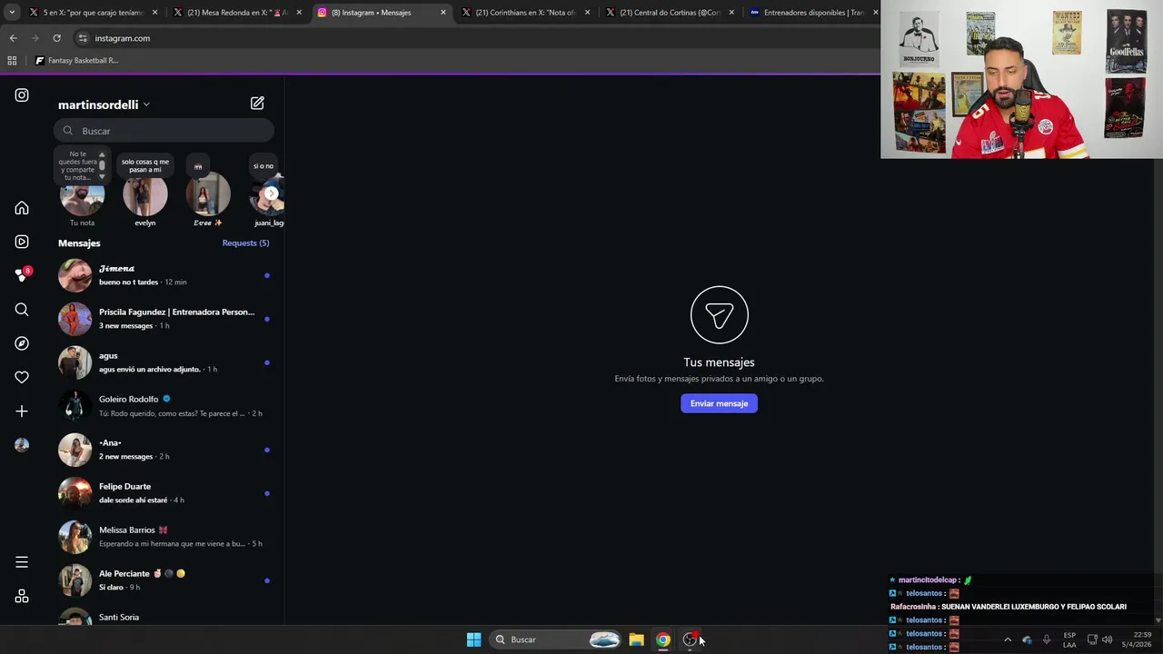1163x654 pixels.
Task: Switch to the Mesa Redonda en X tab
Action: click(x=237, y=13)
